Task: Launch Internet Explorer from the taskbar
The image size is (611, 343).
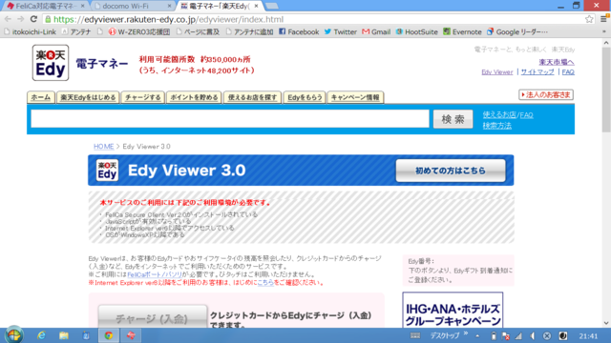Action: pyautogui.click(x=41, y=335)
